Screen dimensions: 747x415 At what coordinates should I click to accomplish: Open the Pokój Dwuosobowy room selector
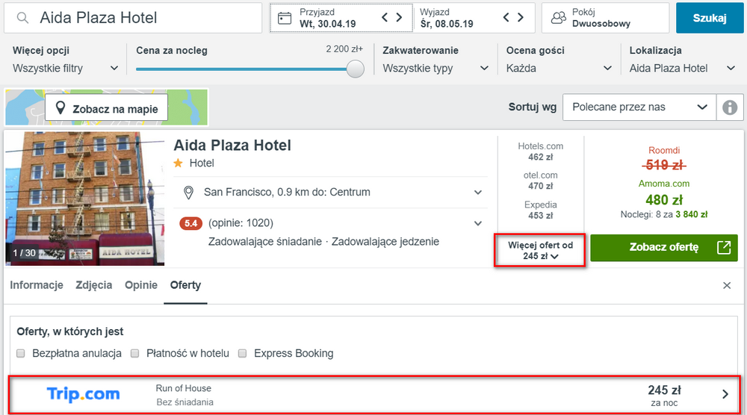[x=605, y=18]
